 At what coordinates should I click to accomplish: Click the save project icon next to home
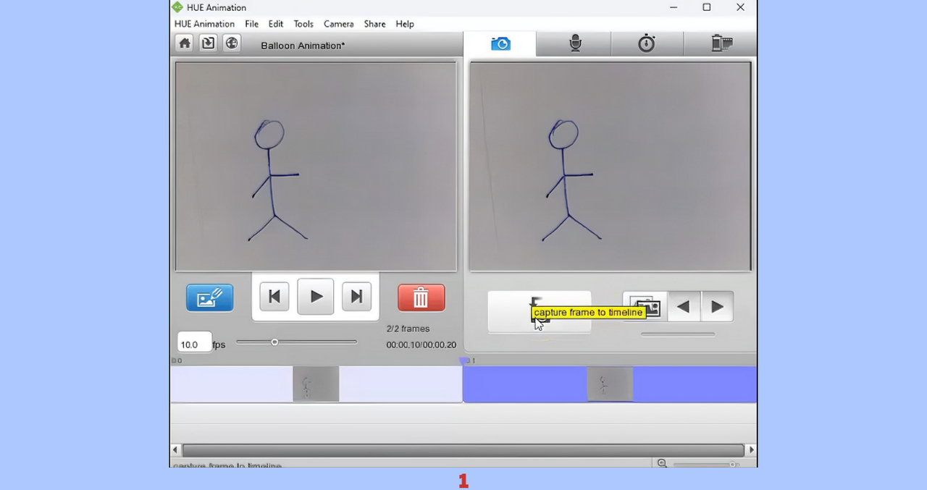[x=209, y=43]
